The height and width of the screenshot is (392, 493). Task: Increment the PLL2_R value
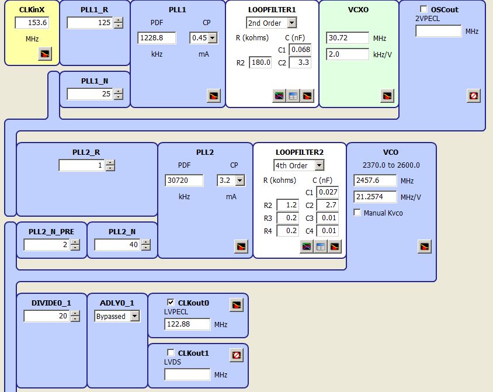[x=110, y=162]
